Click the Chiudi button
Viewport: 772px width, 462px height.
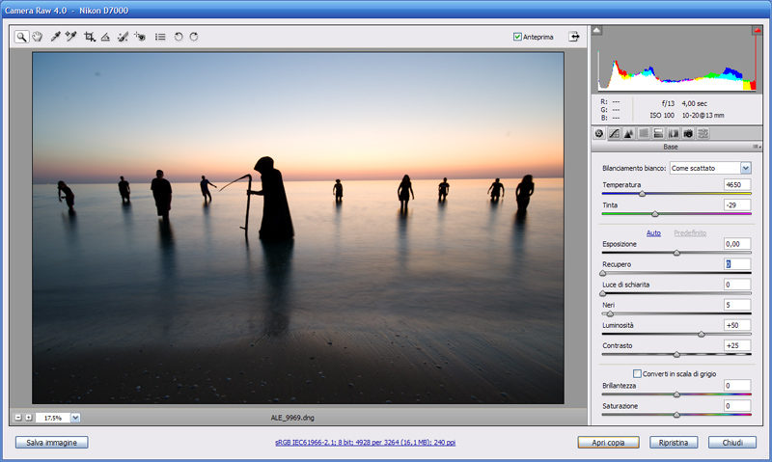pyautogui.click(x=732, y=443)
